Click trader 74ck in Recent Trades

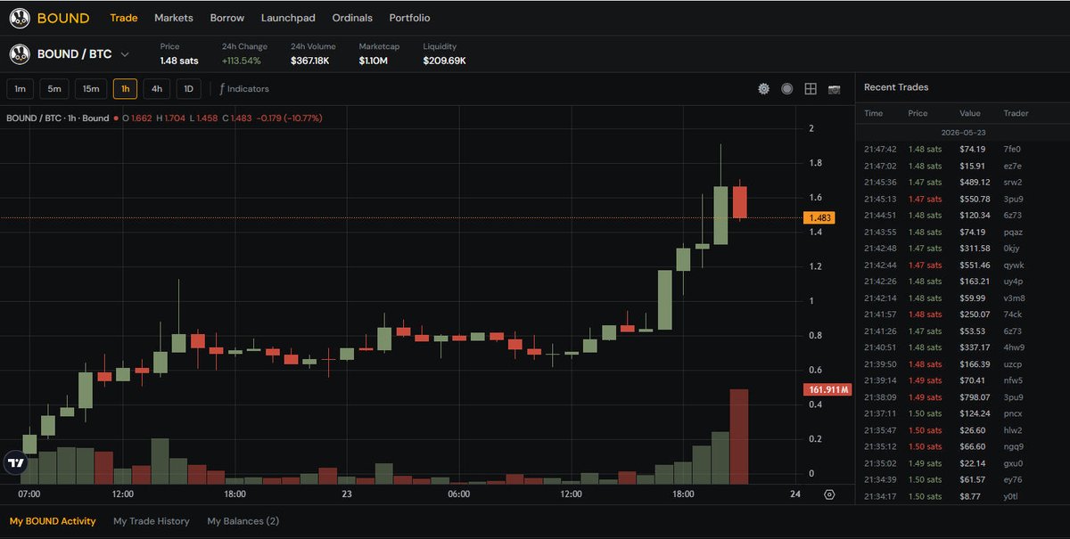pyautogui.click(x=1012, y=314)
